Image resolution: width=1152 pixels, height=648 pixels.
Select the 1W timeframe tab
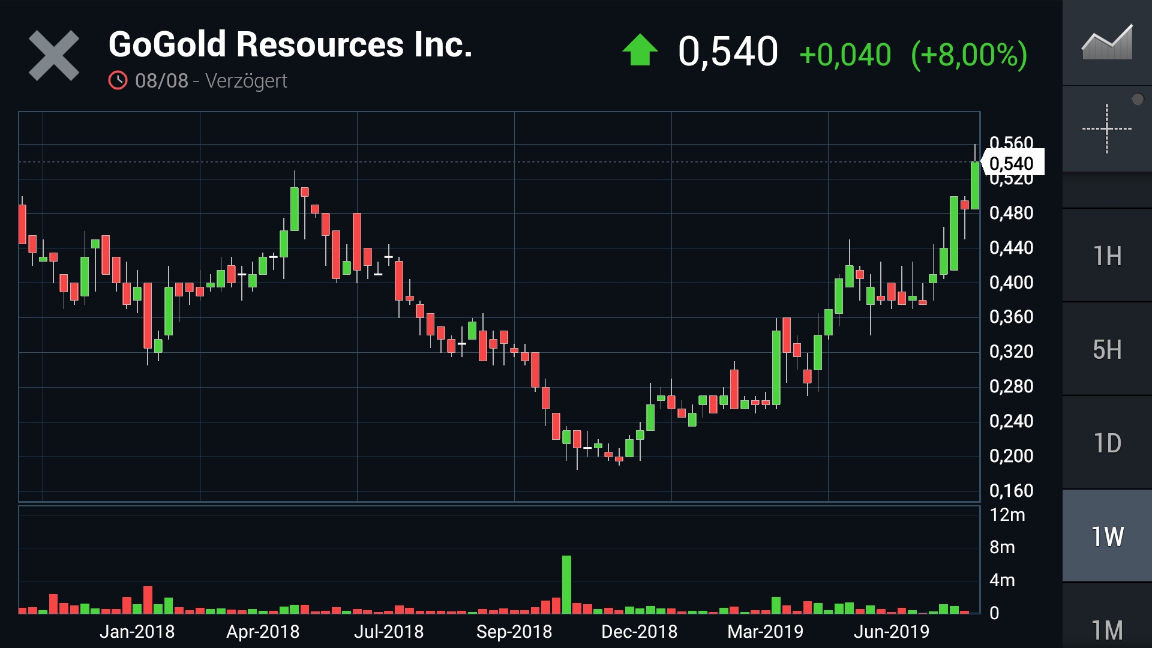[x=1107, y=537]
